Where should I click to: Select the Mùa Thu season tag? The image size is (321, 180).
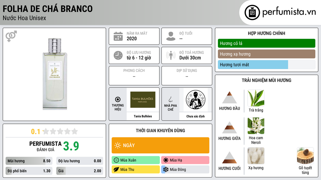(136, 169)
